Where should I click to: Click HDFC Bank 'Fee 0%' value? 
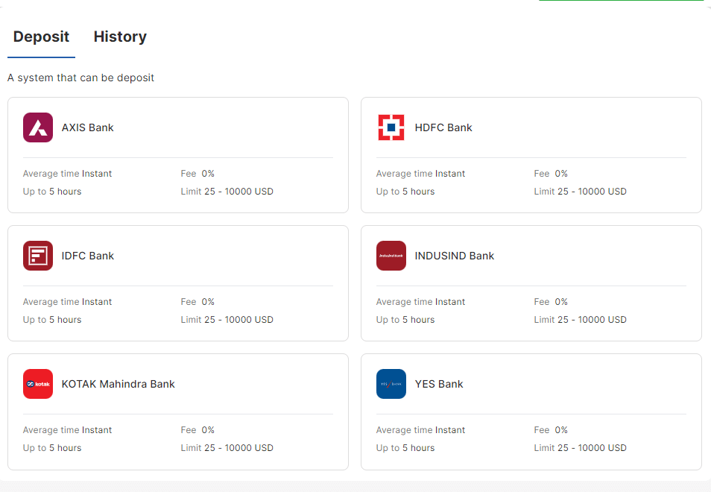tap(551, 174)
